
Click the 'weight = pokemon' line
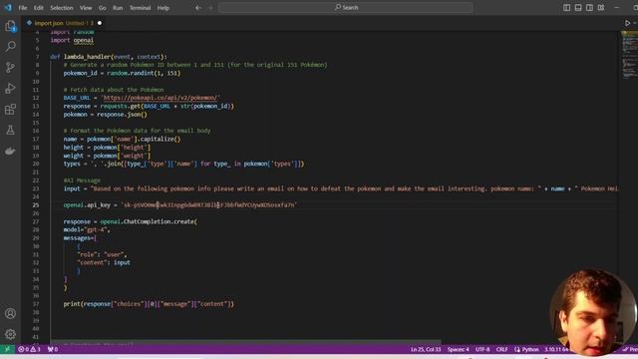[x=107, y=156]
